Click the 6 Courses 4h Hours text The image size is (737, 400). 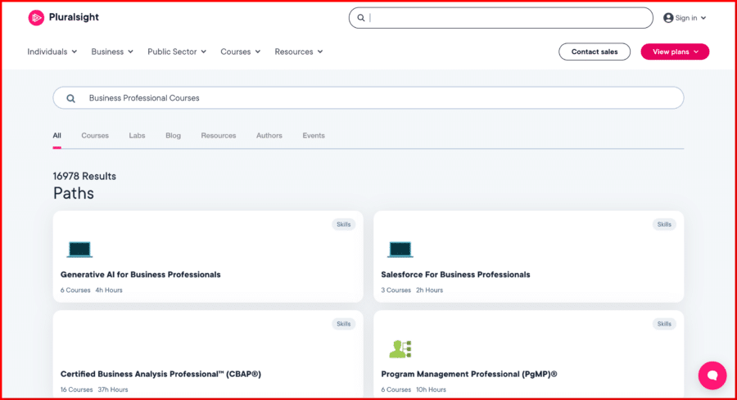(x=91, y=290)
